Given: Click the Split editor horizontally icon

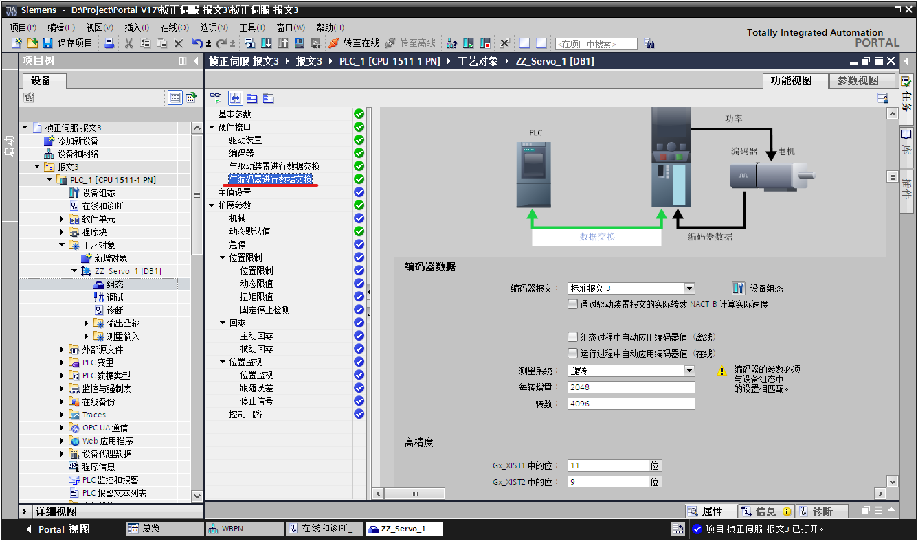Looking at the screenshot, I should click(525, 43).
